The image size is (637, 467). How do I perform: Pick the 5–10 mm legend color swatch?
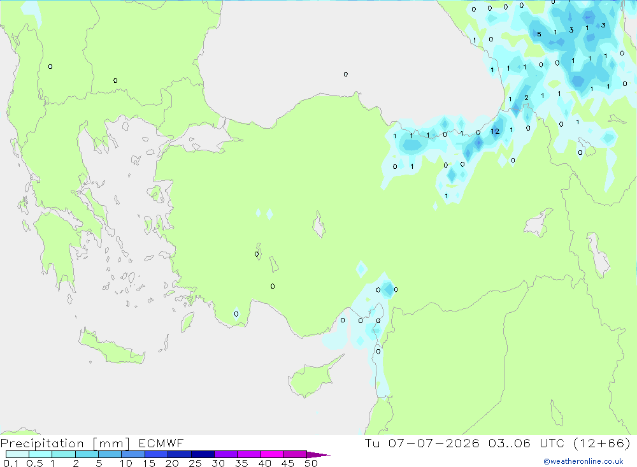click(x=110, y=454)
